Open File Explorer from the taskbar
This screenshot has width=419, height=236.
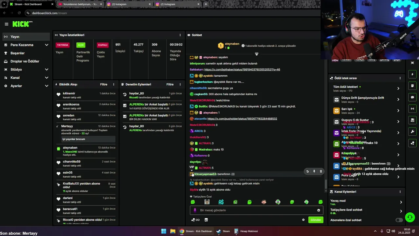(173, 231)
